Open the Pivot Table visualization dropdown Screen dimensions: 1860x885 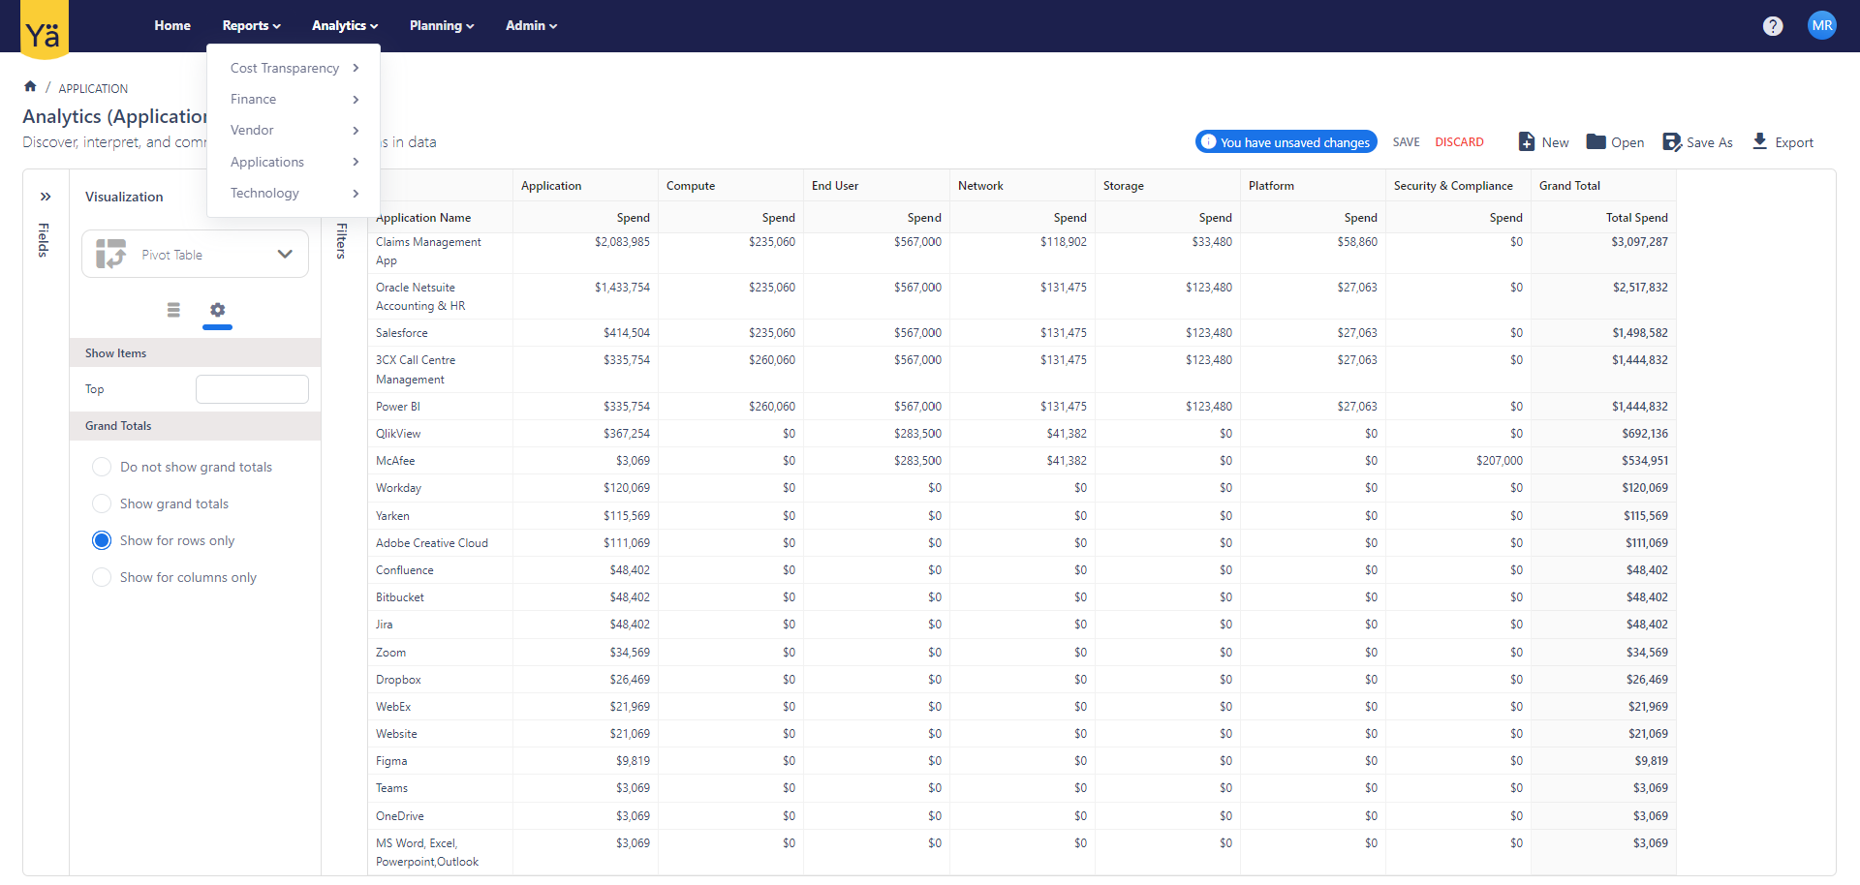coord(195,255)
